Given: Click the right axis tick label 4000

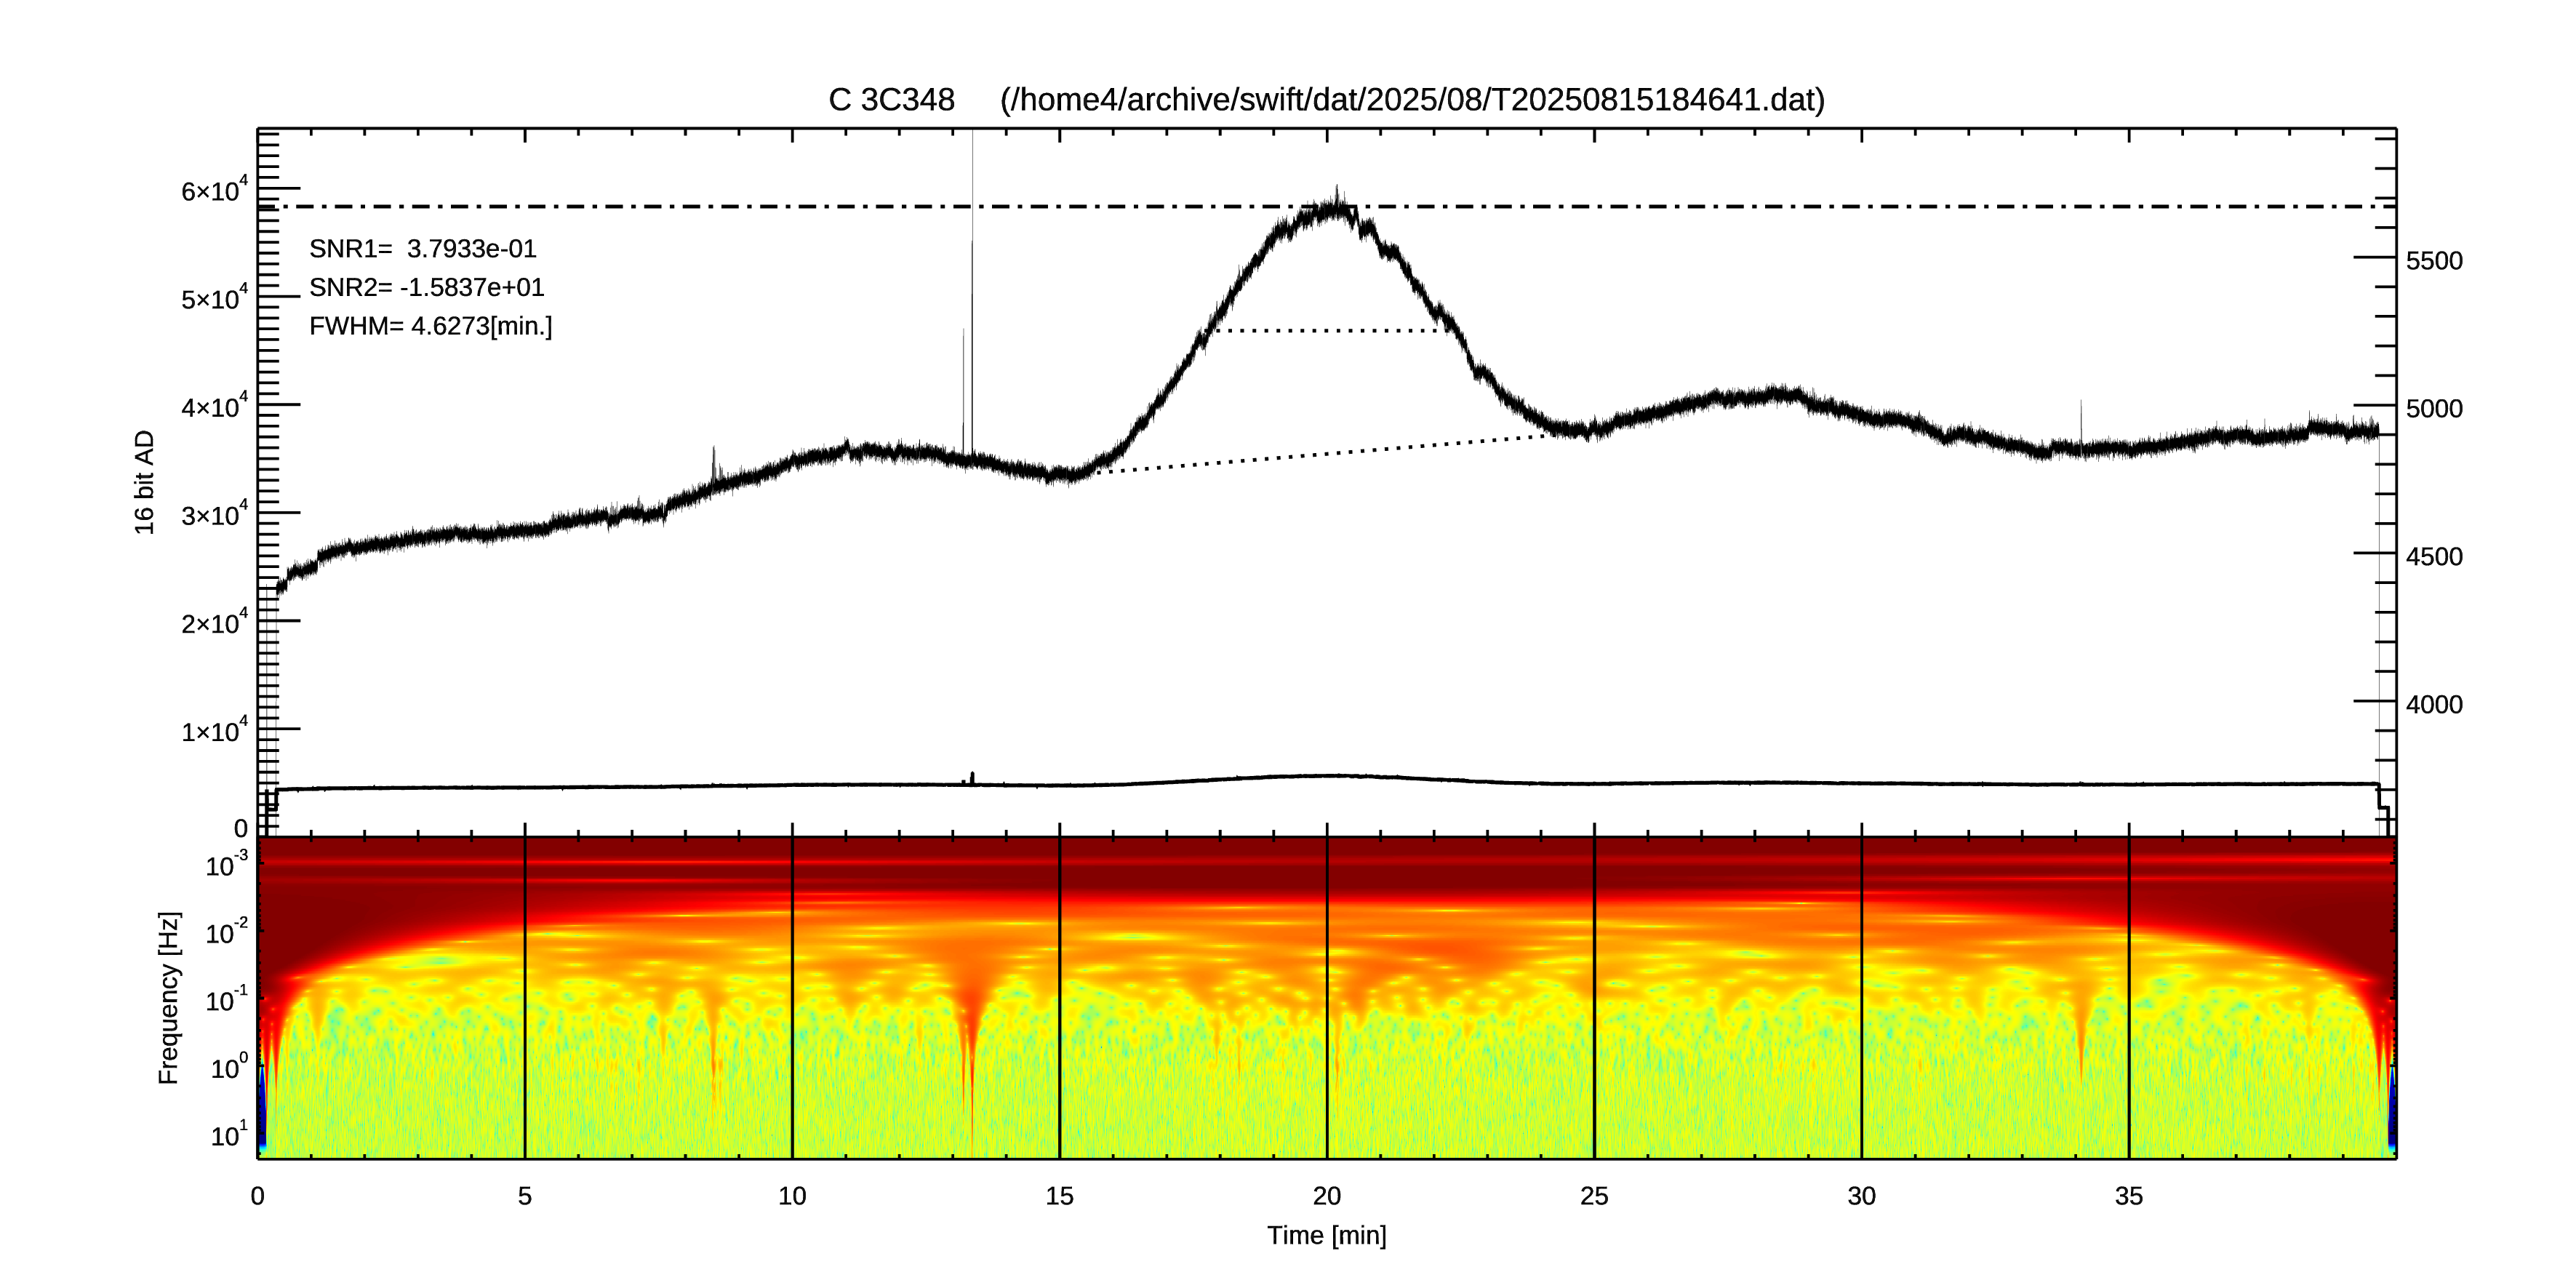Looking at the screenshot, I should point(2434,705).
